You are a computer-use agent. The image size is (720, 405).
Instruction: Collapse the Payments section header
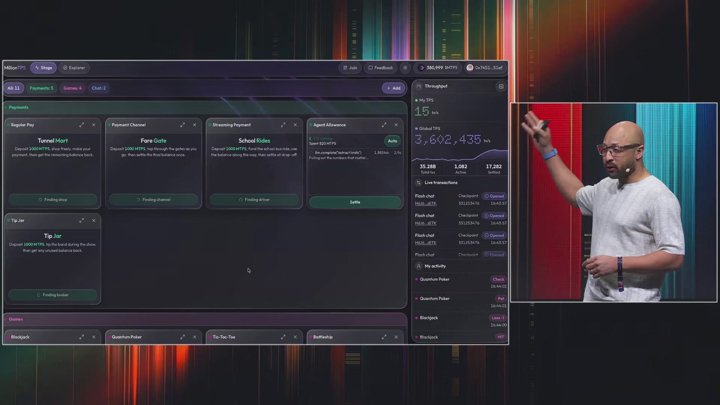tap(205, 108)
